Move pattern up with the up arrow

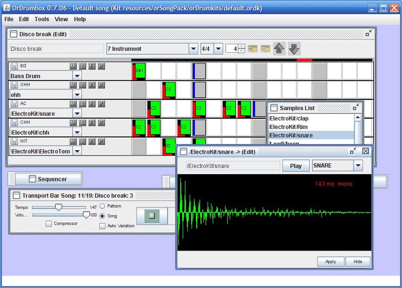pyautogui.click(x=279, y=48)
